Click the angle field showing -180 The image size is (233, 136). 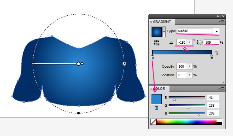coord(182,43)
